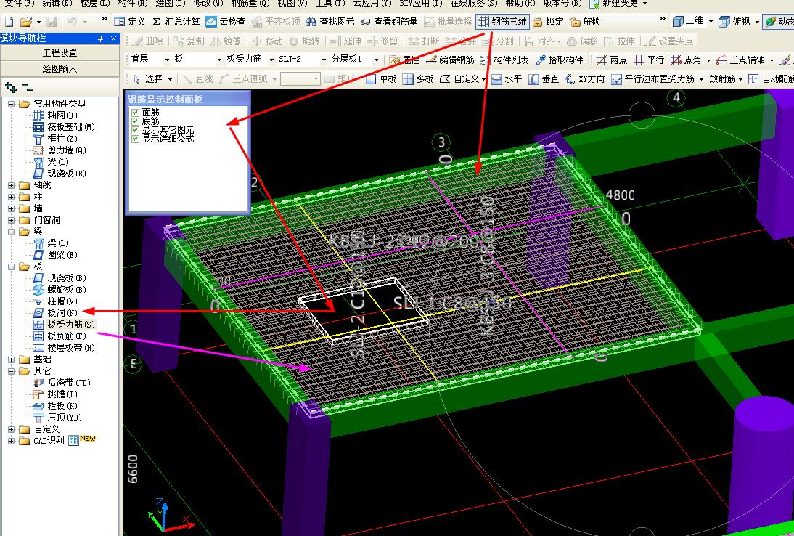Activate 拾取构件 pick component tool

[559, 60]
